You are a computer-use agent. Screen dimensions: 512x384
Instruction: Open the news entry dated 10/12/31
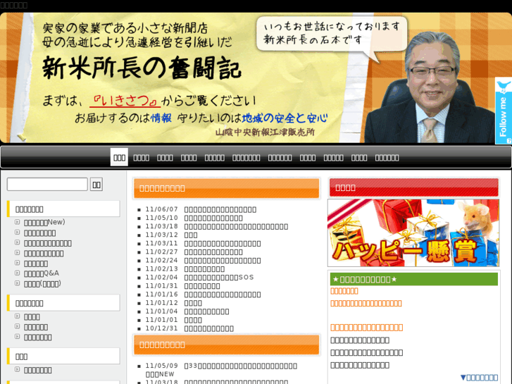click(209, 328)
